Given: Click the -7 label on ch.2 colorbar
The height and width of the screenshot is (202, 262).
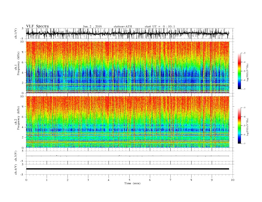Looking at the screenshot, I should 244,144.
